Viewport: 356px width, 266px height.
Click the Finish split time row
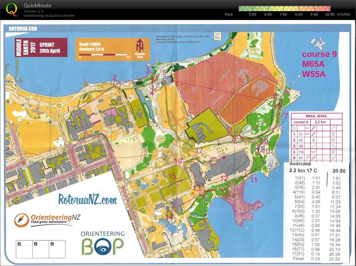(x=316, y=259)
